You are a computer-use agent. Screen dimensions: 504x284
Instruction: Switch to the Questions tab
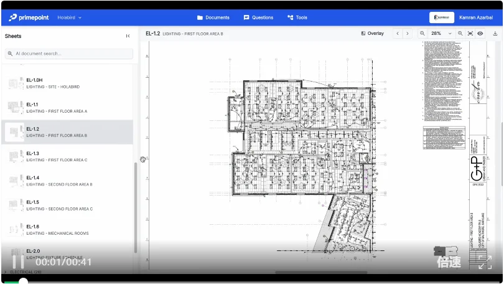click(258, 17)
